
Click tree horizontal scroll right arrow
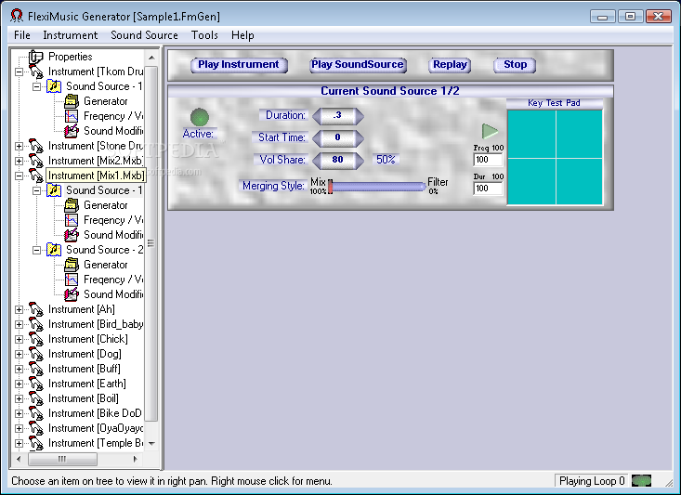click(x=135, y=459)
